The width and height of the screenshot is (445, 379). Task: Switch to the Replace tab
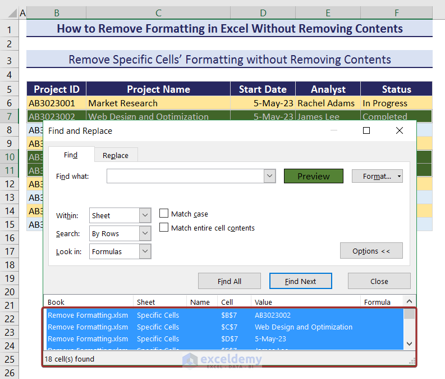coord(116,155)
